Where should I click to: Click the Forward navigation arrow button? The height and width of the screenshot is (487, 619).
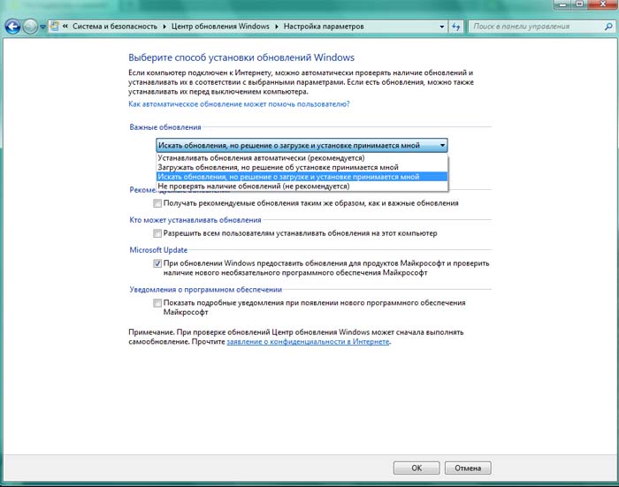tap(31, 27)
